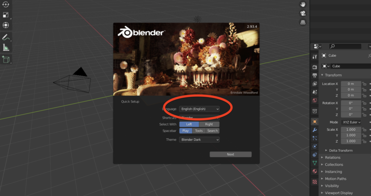Open the Modifier wrench properties tab

314,130
